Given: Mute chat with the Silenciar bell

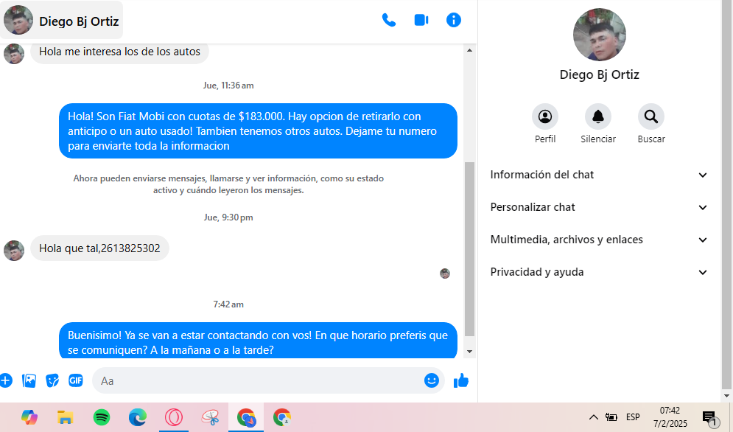Looking at the screenshot, I should click(x=598, y=116).
